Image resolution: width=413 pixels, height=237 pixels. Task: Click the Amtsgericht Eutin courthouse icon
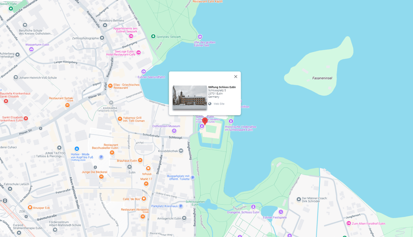pos(184,218)
